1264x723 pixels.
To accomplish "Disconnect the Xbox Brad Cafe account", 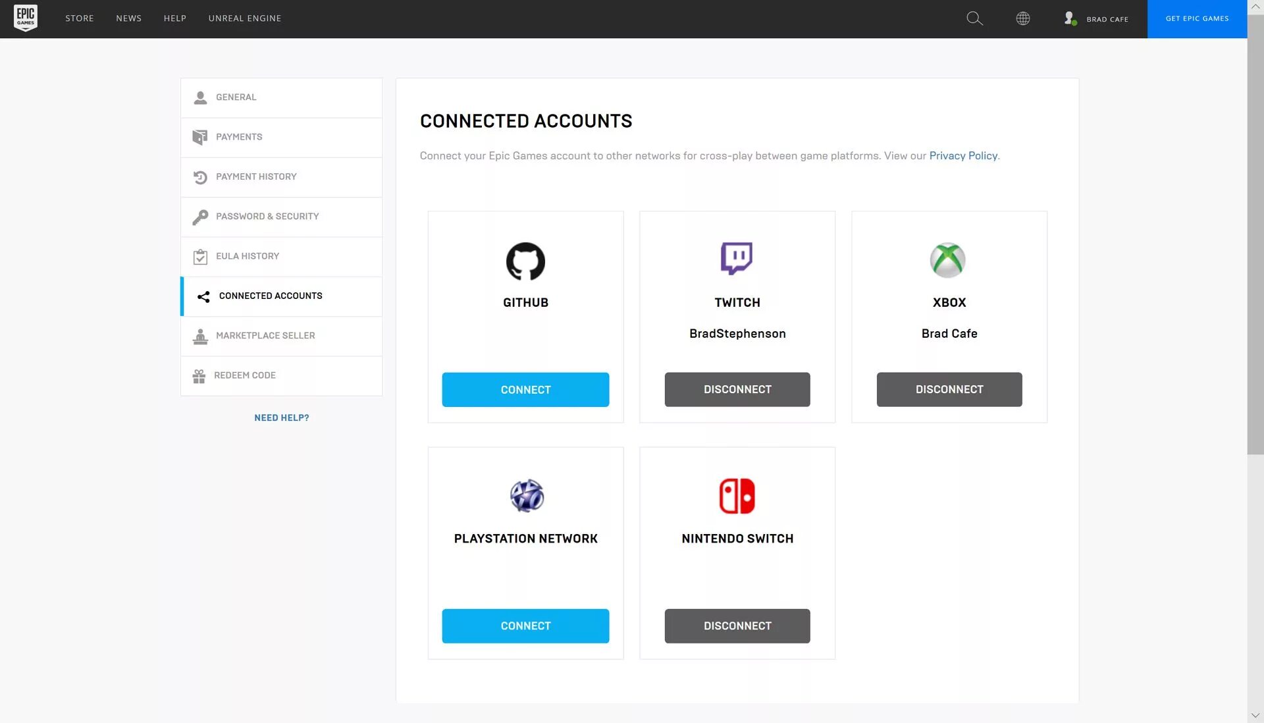I will pyautogui.click(x=949, y=389).
